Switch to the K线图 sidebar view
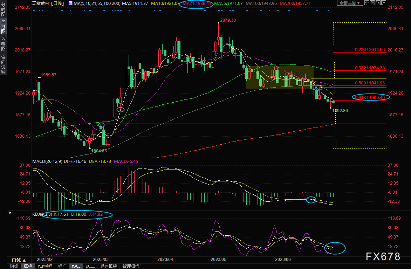 4,27
